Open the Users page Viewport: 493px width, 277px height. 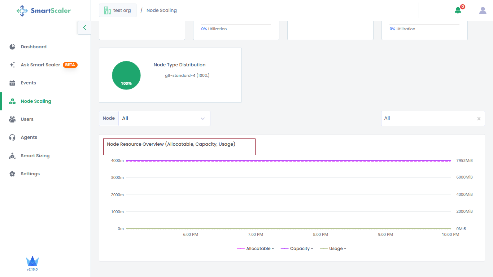pyautogui.click(x=27, y=119)
